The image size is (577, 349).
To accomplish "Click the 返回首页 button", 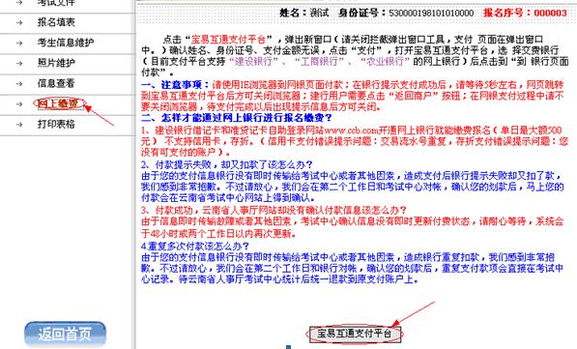I will click(65, 334).
